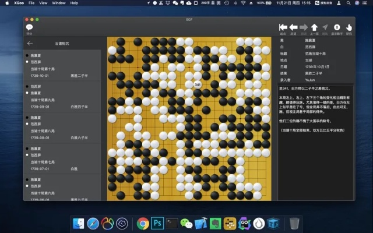This screenshot has height=233, width=373.
Task: Click date 1739-08-01 in game list
Action: (40, 137)
